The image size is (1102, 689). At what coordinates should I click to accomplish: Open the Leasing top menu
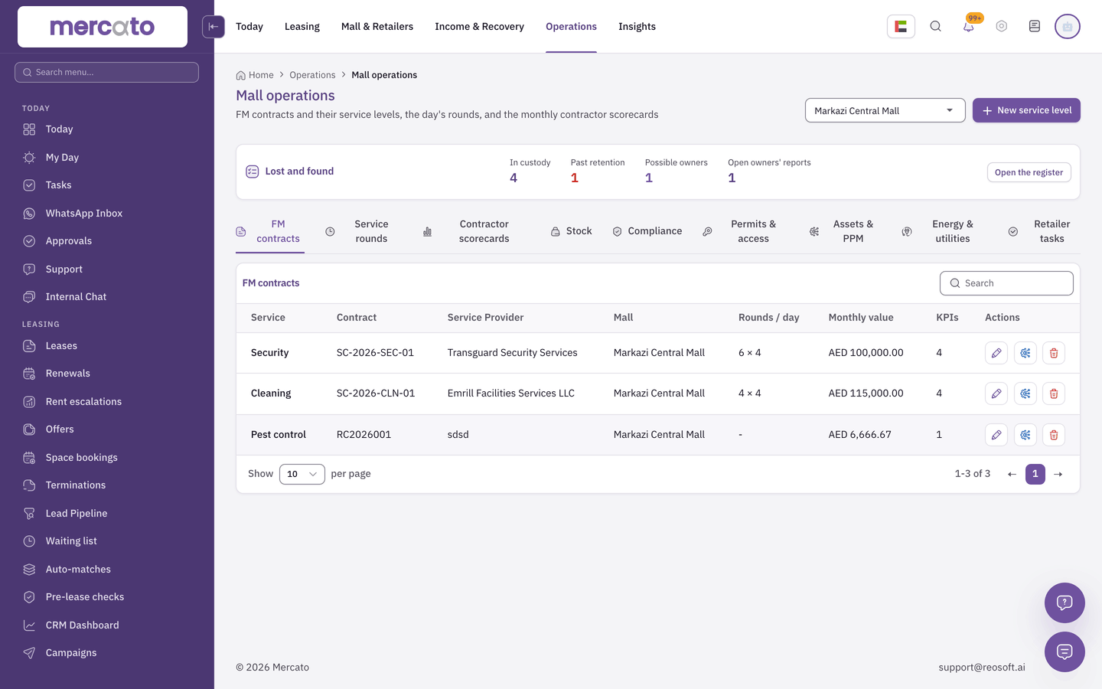coord(302,27)
